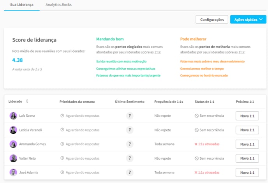Sort the list by Liderado column
The width and height of the screenshot is (268, 183).
click(27, 101)
